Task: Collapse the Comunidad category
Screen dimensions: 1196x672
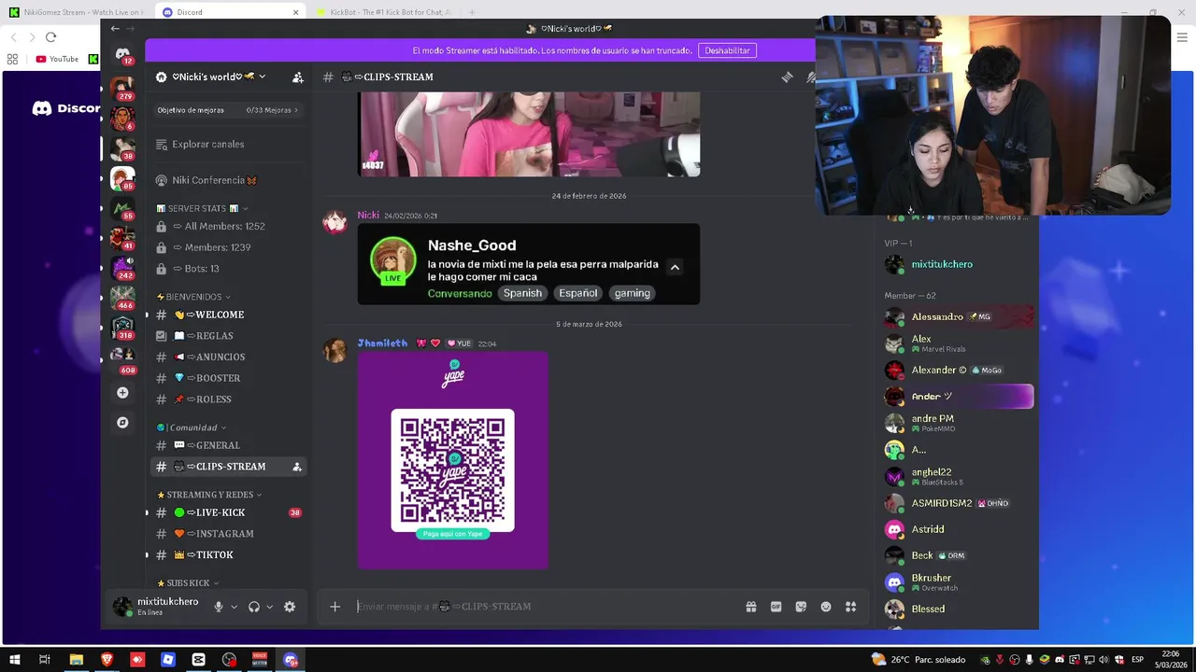Action: click(192, 427)
